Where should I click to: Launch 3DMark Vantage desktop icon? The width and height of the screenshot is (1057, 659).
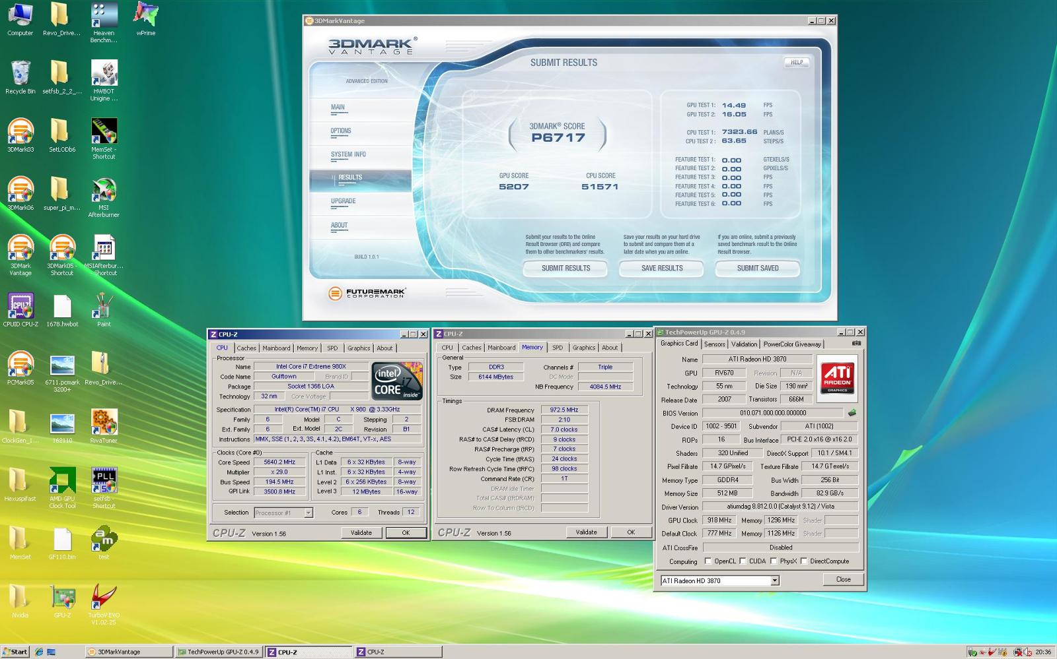pos(20,255)
